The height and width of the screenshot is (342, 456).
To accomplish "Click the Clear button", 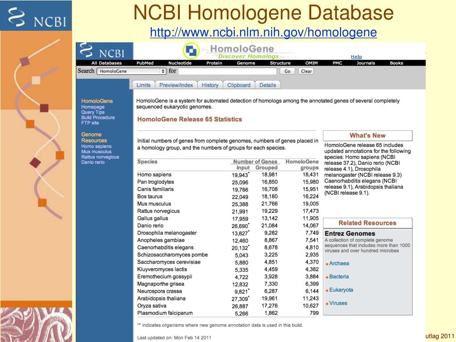I will click(x=306, y=71).
